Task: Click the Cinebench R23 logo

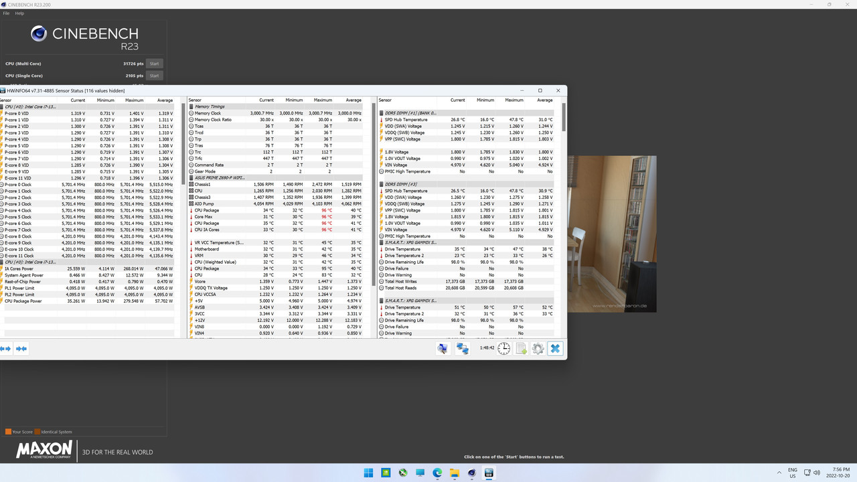Action: pos(84,37)
